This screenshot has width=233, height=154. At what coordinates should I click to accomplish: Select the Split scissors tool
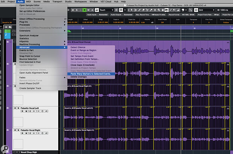[147, 10]
